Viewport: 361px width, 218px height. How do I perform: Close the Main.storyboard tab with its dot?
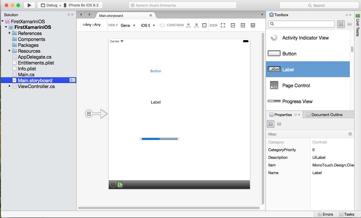point(151,15)
